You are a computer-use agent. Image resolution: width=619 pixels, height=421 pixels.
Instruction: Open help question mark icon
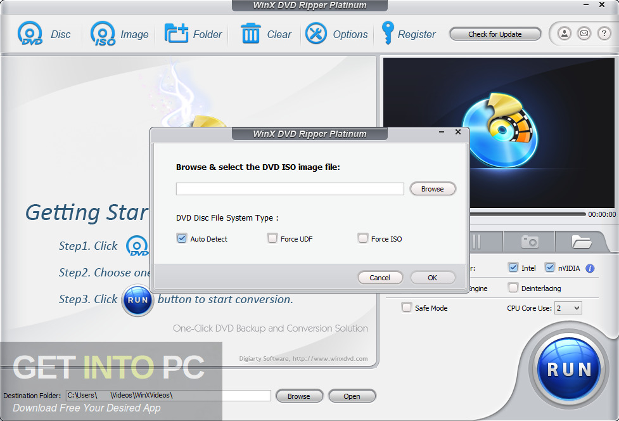point(604,34)
